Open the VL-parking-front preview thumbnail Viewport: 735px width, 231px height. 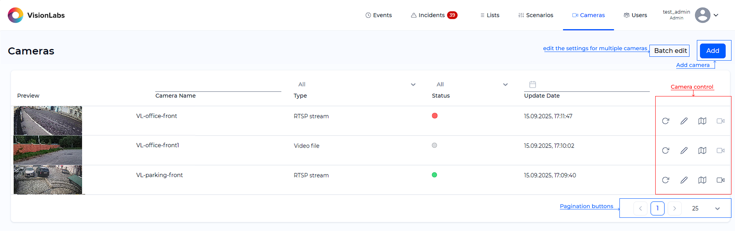click(x=48, y=180)
